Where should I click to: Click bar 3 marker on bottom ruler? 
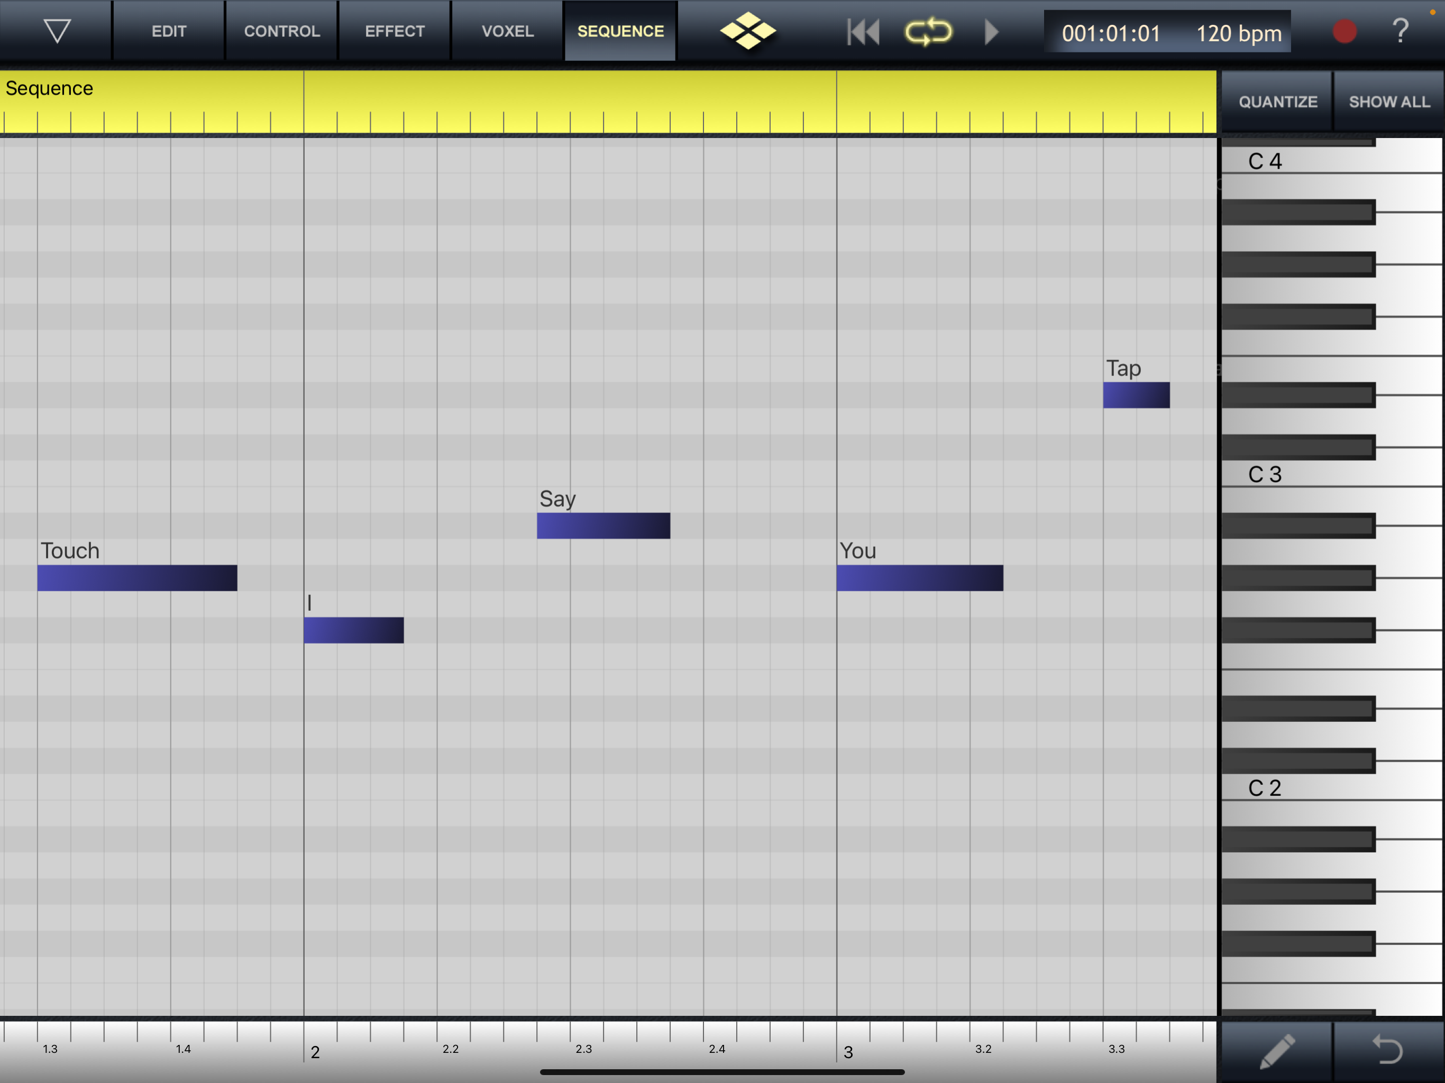pyautogui.click(x=848, y=1052)
